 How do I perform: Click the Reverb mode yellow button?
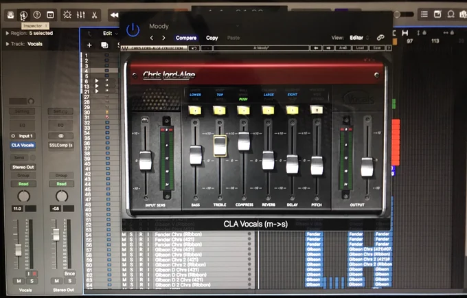click(x=268, y=111)
